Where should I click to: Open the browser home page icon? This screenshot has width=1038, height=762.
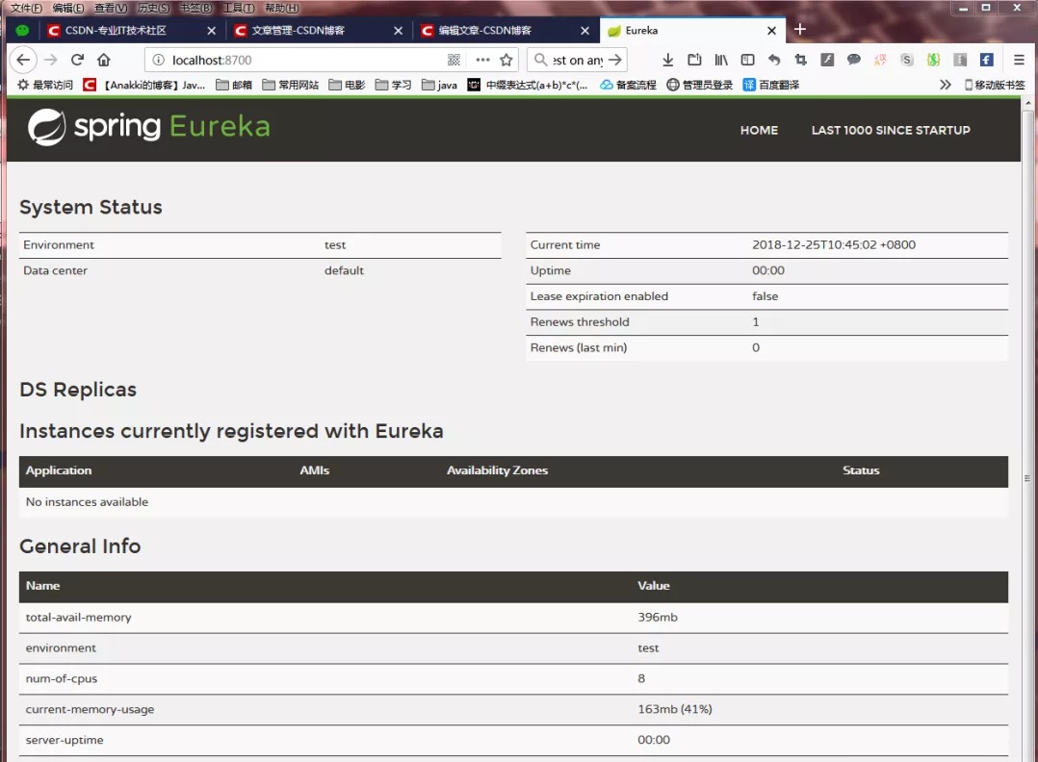pyautogui.click(x=104, y=60)
